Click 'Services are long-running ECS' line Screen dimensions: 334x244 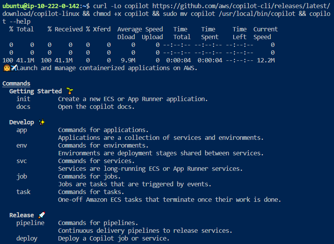(x=151, y=168)
